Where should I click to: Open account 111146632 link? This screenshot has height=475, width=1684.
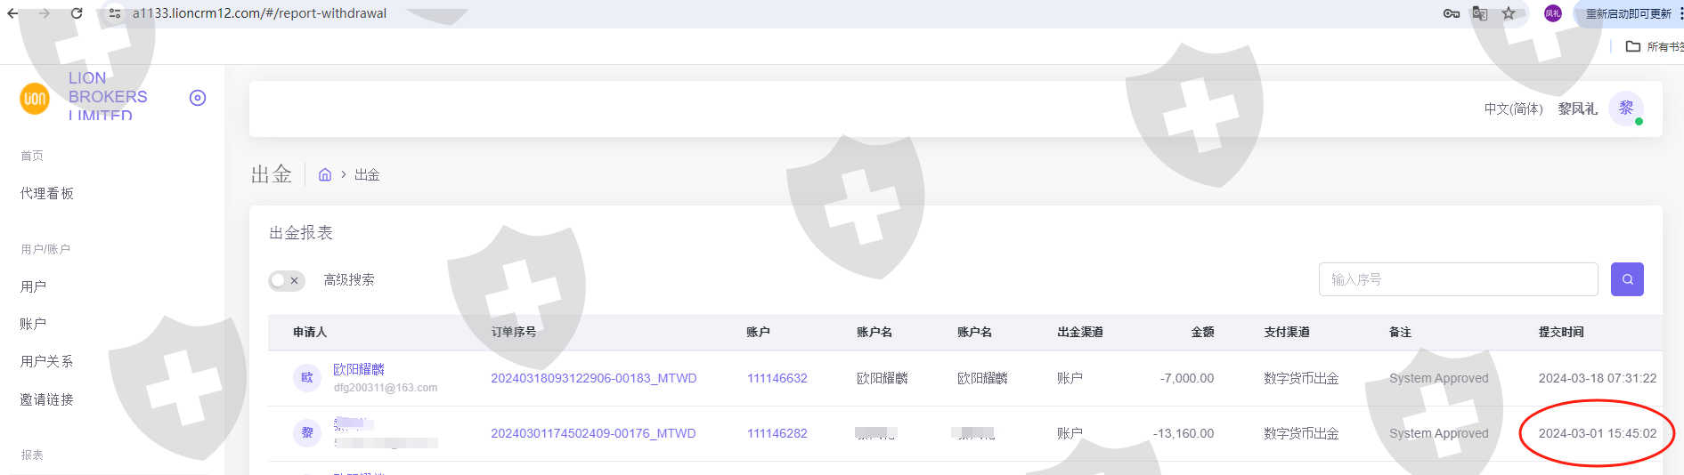(x=777, y=378)
